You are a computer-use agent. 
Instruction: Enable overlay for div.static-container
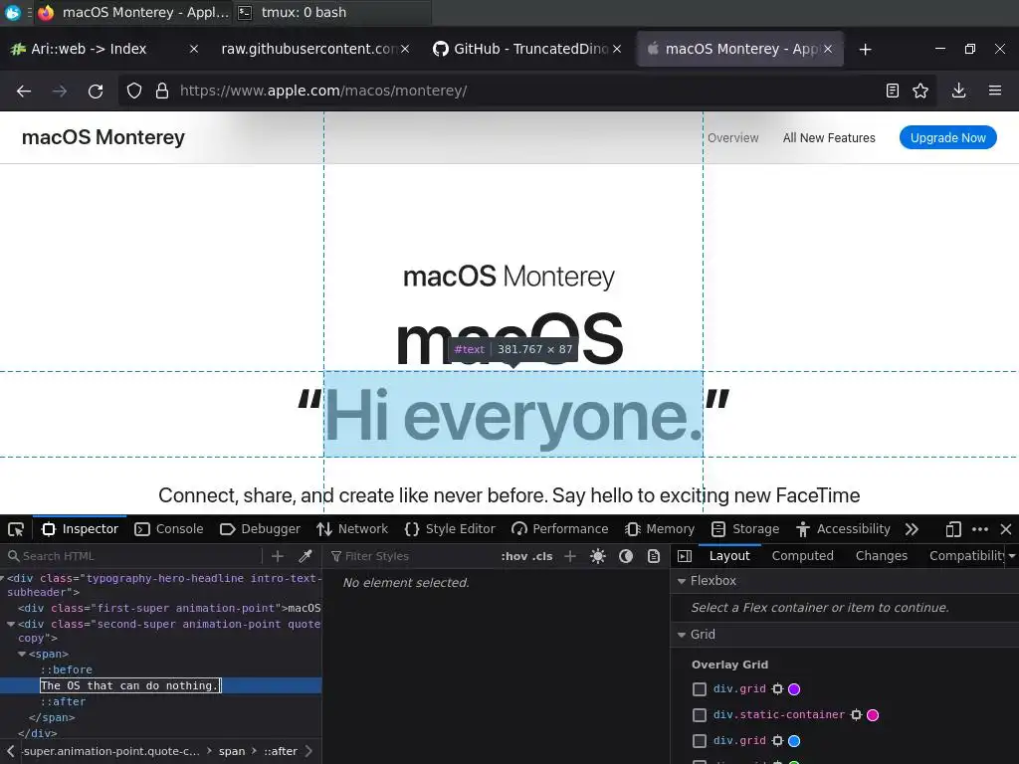click(x=700, y=715)
